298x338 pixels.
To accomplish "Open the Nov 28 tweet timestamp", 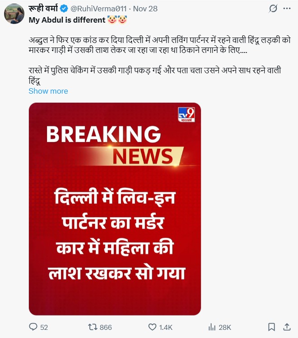I will pyautogui.click(x=145, y=9).
